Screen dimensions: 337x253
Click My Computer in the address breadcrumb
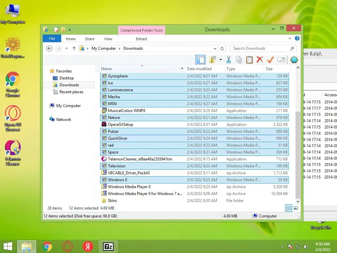coord(104,48)
